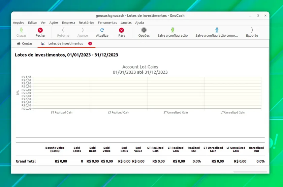
Task: Switch to the Contas tab
Action: pos(25,43)
